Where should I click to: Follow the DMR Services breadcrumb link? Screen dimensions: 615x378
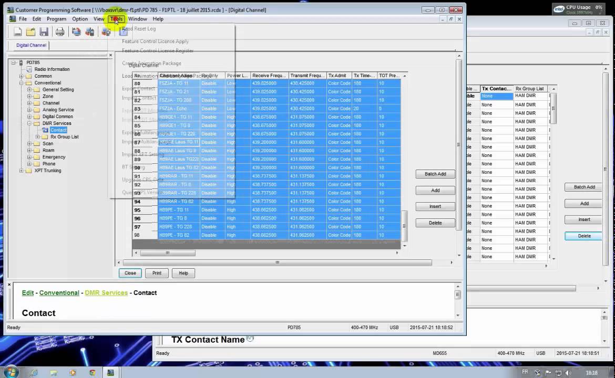tap(106, 292)
